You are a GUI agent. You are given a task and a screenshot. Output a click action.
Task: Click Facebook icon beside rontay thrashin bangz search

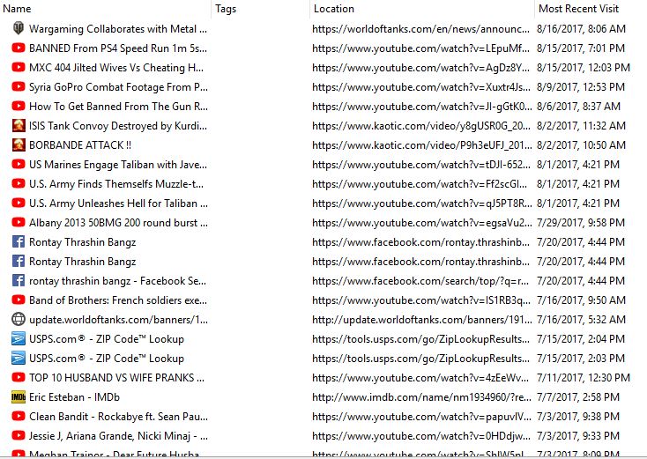[x=19, y=280]
